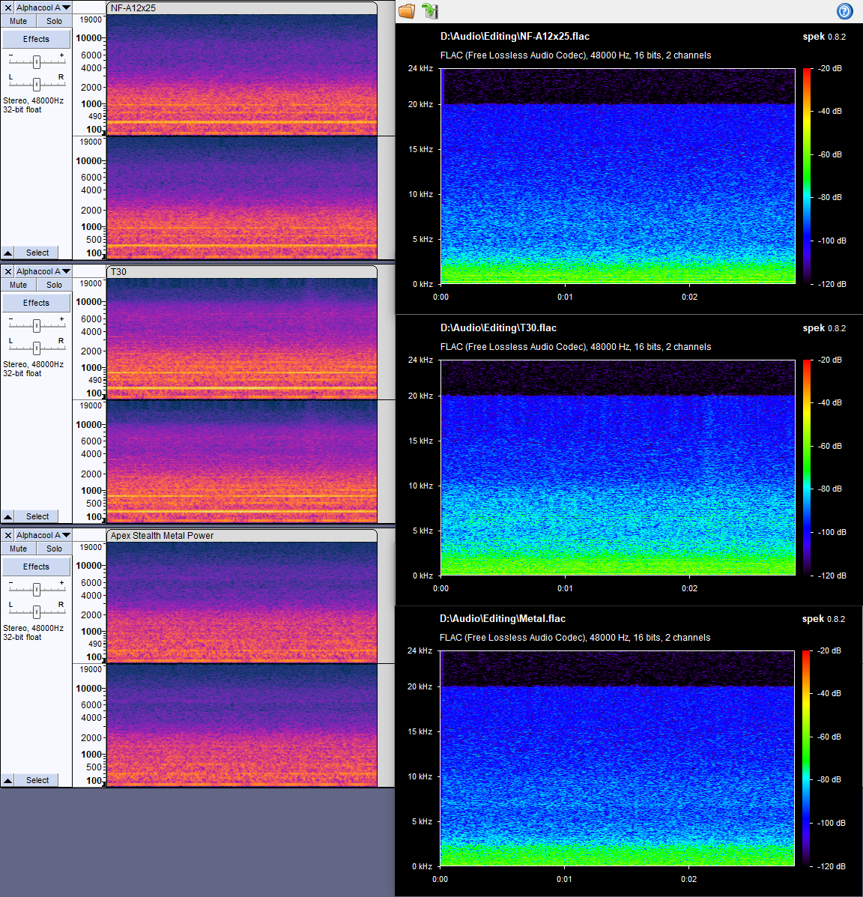Image resolution: width=863 pixels, height=897 pixels.
Task: Click the NF-A12x25 upper channel spectrogram
Action: point(242,75)
